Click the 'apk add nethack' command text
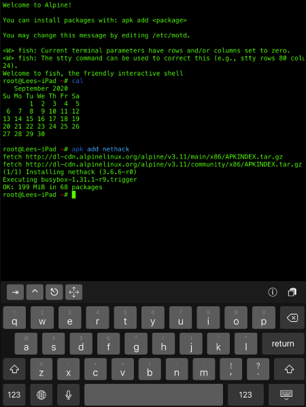306x407 pixels. 101,149
